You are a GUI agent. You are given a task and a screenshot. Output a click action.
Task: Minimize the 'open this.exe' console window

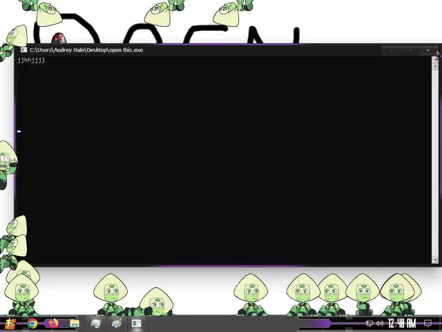click(391, 51)
